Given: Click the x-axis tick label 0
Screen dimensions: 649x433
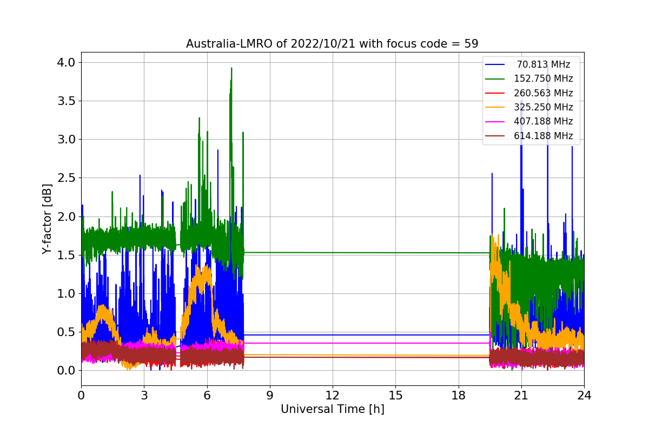Looking at the screenshot, I should tap(81, 395).
